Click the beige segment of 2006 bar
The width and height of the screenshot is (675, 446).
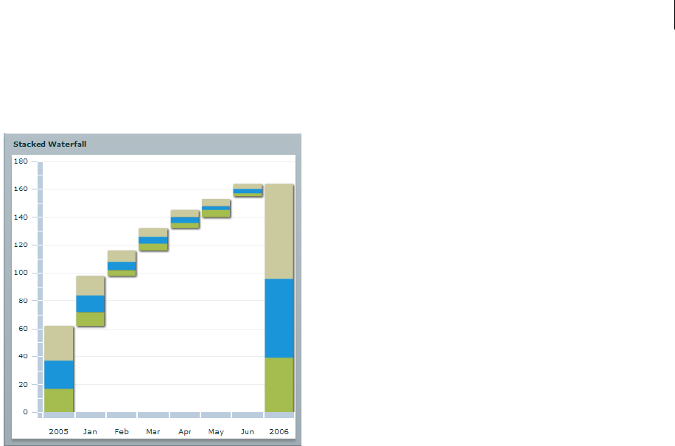(x=279, y=231)
